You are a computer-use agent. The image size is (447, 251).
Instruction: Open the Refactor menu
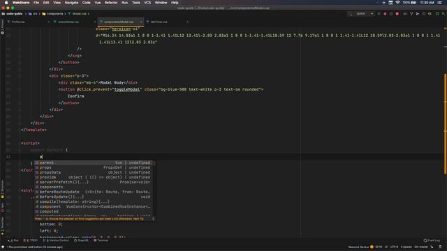111,3
